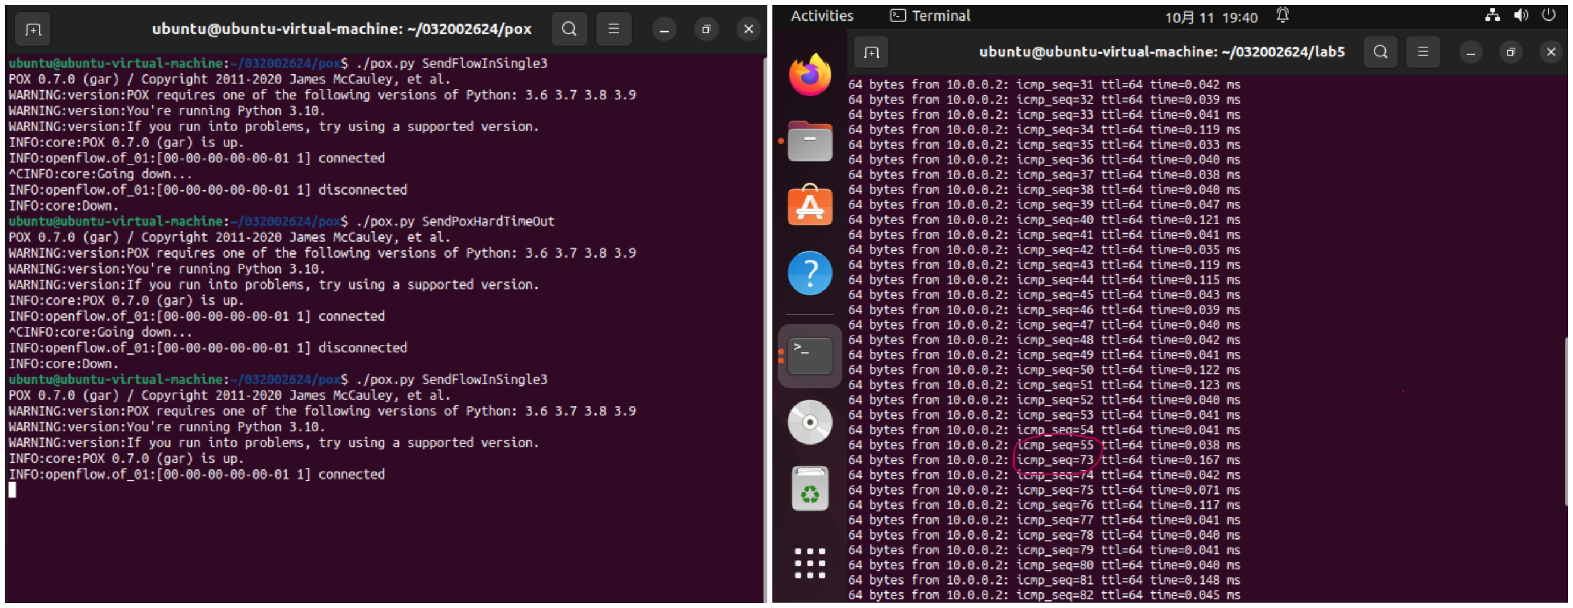Click lab5 terminal vertical scrollbar
The height and width of the screenshot is (608, 1573).
click(1567, 421)
